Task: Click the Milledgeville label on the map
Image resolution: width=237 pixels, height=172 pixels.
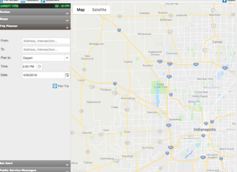Action: [x=96, y=44]
